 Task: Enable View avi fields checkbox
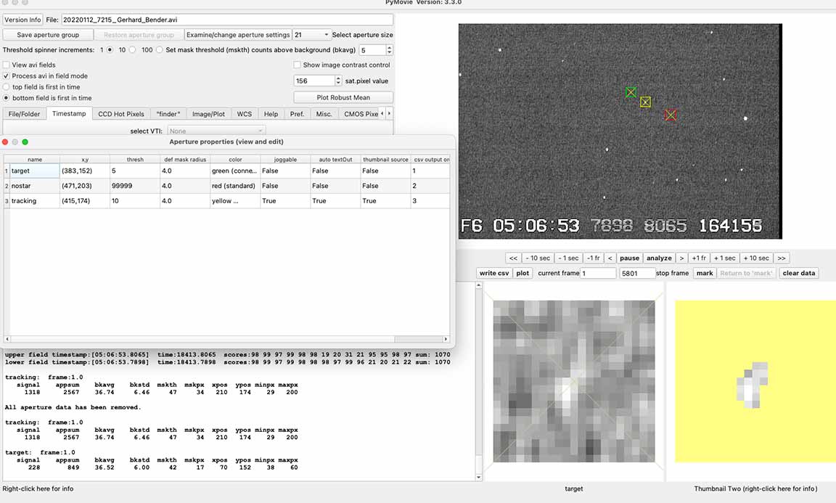tap(7, 65)
